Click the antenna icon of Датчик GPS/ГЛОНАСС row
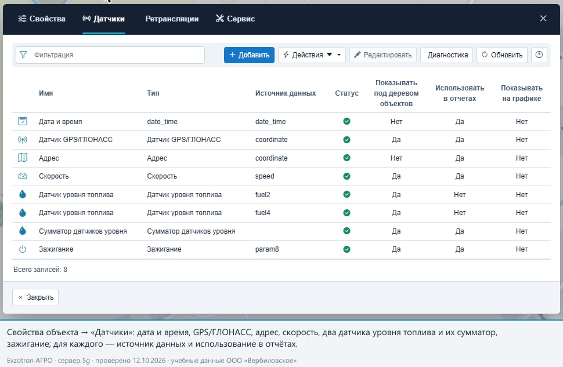Viewport: 563px width, 367px height. tap(23, 140)
